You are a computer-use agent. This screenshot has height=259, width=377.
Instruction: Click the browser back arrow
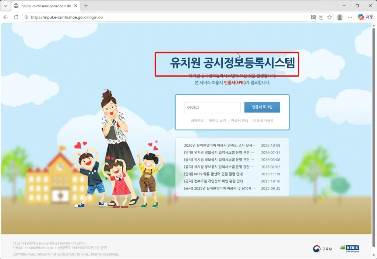(x=6, y=17)
